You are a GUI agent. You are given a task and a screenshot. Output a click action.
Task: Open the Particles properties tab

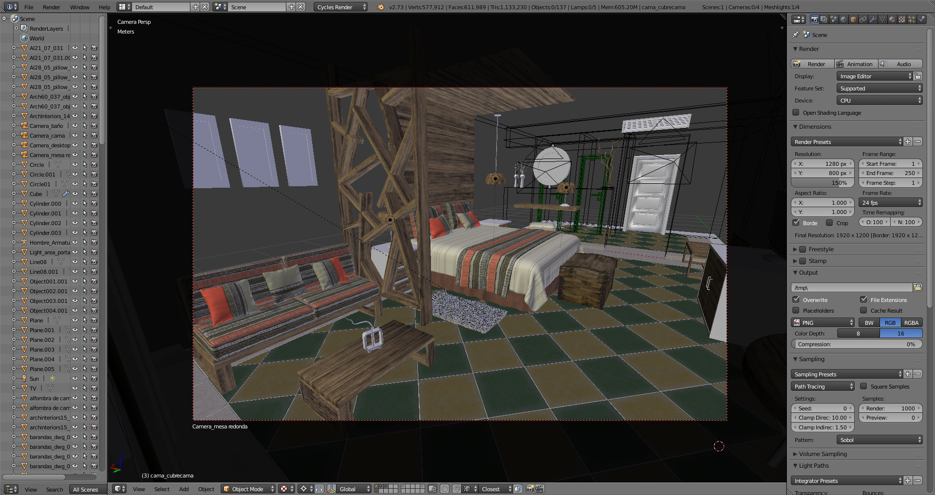tap(911, 19)
